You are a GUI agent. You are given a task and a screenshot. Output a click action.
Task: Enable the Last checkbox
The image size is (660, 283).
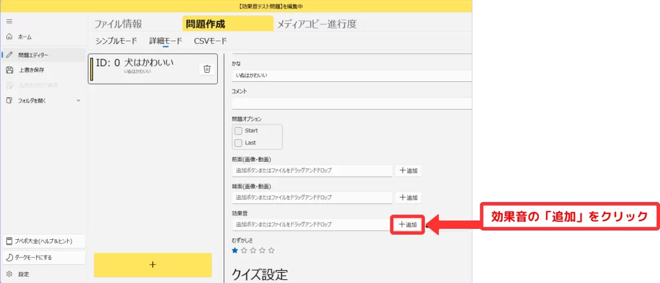click(x=238, y=142)
